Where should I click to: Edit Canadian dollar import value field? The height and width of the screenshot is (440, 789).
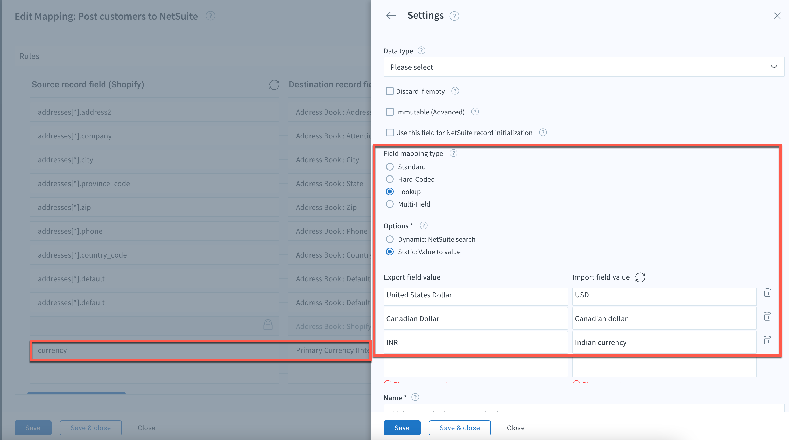(x=664, y=319)
